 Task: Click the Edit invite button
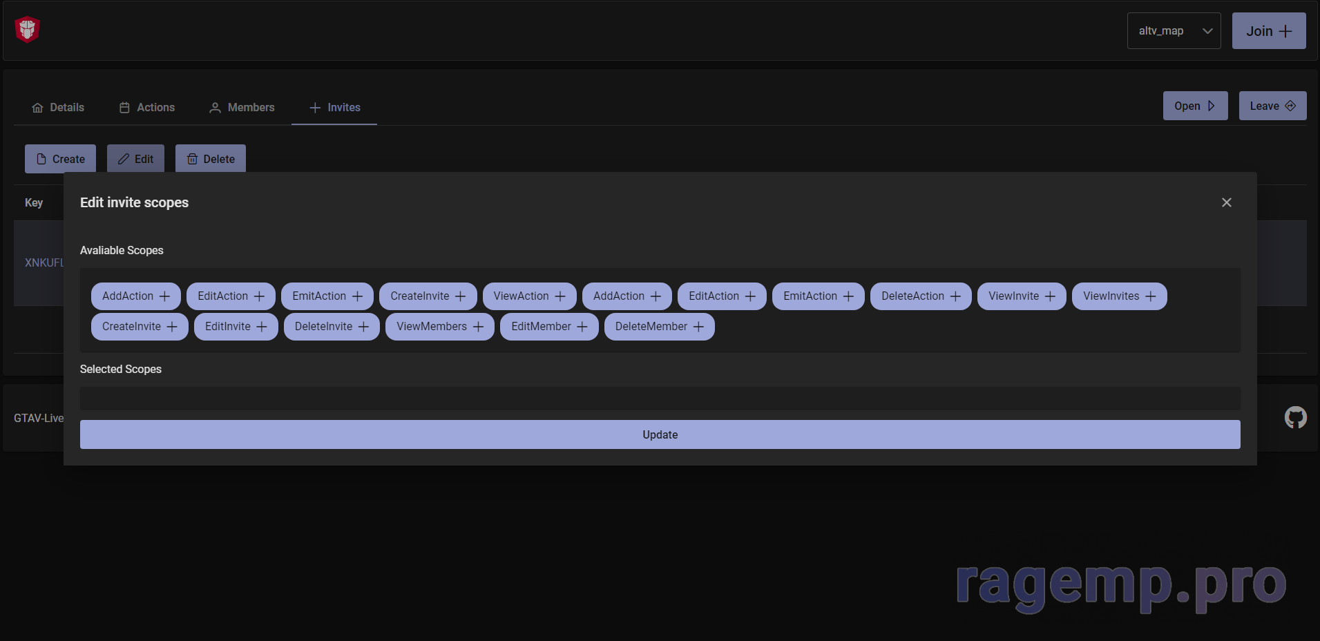tap(135, 159)
